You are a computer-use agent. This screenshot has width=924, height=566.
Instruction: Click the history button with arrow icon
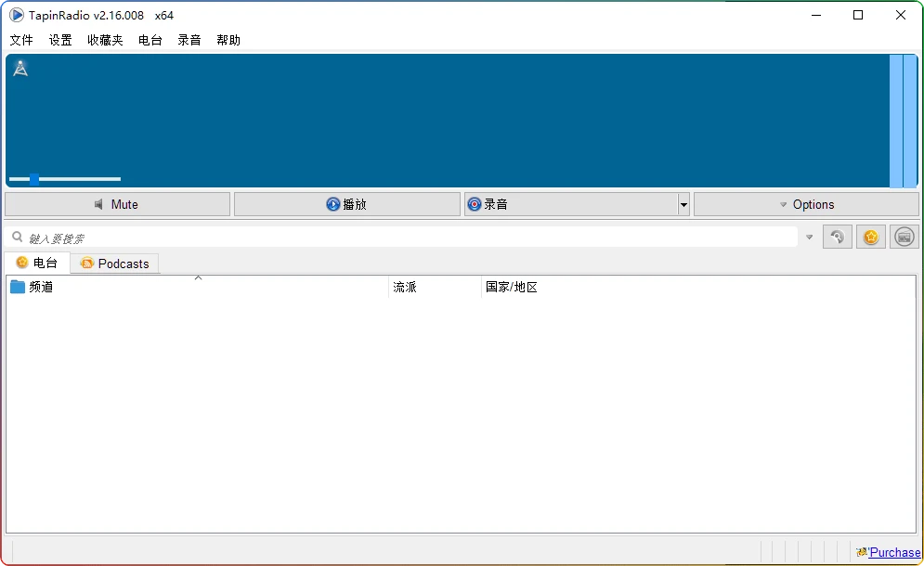(838, 237)
